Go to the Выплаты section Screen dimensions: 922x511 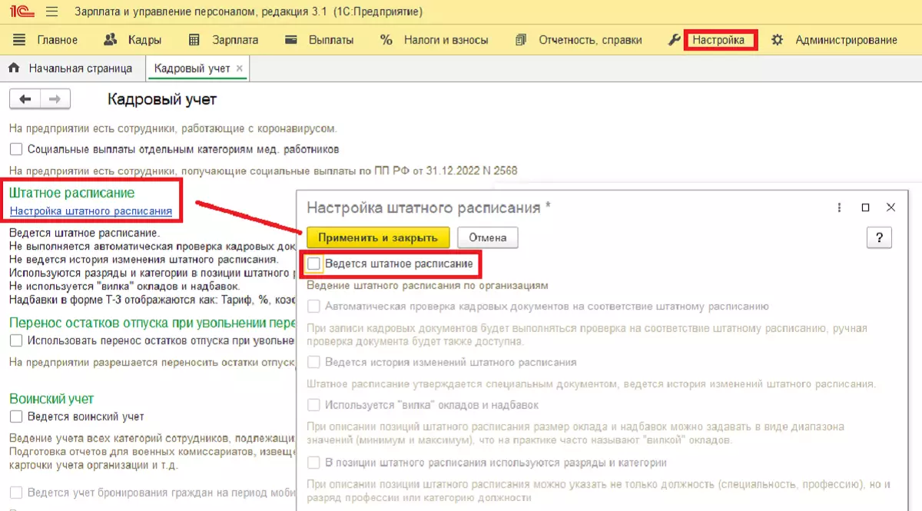319,40
